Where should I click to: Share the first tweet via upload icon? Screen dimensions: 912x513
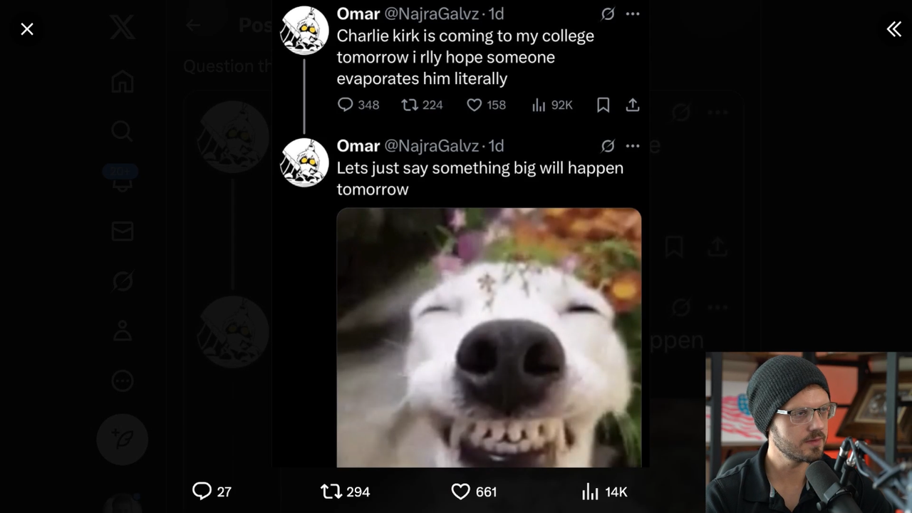(632, 105)
